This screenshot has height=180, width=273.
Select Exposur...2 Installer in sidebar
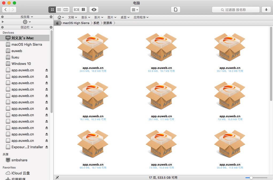tap(25, 147)
